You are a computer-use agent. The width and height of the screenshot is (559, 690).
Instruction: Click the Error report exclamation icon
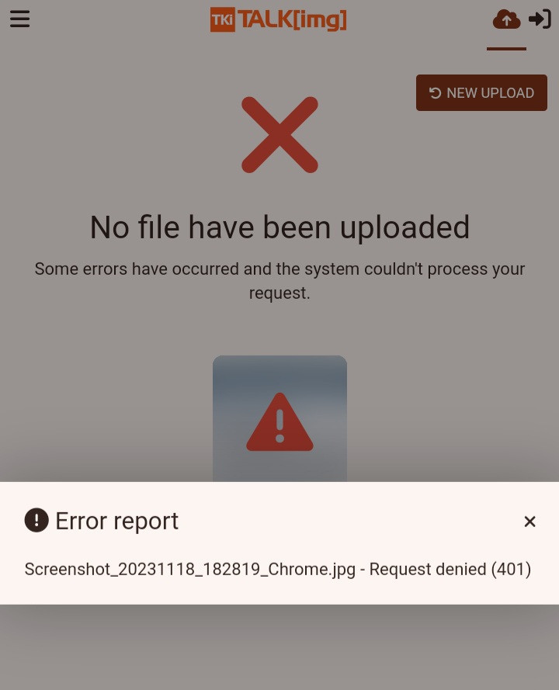point(36,520)
